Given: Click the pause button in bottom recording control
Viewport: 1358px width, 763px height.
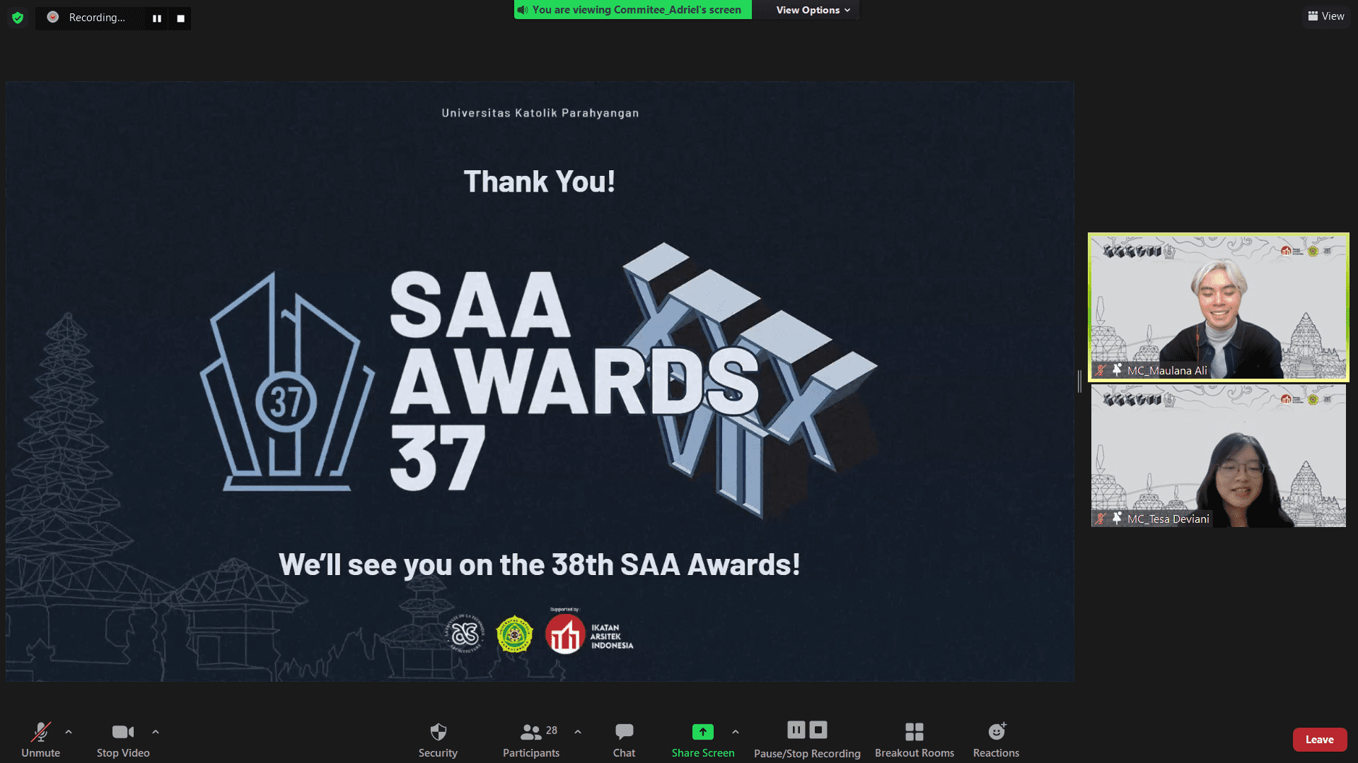Looking at the screenshot, I should pos(796,730).
